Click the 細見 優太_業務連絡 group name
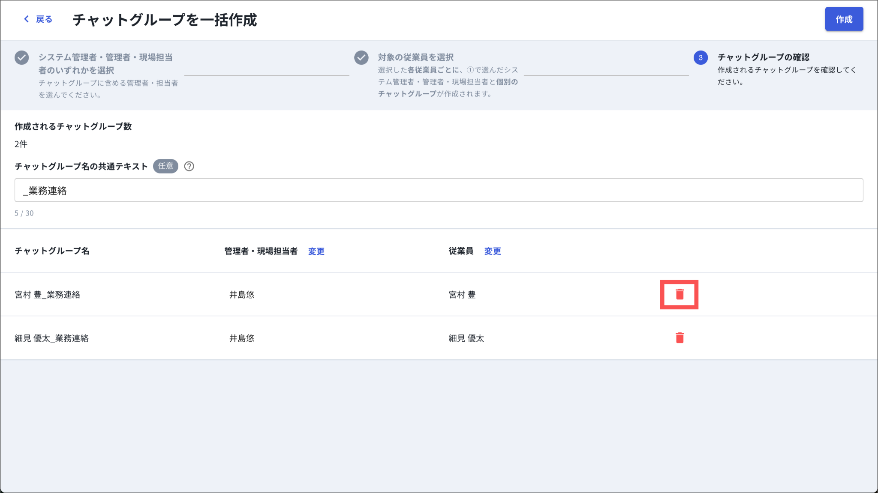Image resolution: width=878 pixels, height=493 pixels. 51,338
